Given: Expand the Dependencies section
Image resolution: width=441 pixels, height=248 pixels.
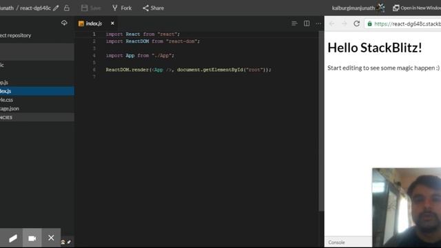Looking at the screenshot, I should (37, 117).
